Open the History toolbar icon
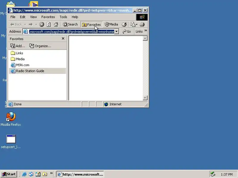This screenshot has height=178, width=238. tap(124, 24)
